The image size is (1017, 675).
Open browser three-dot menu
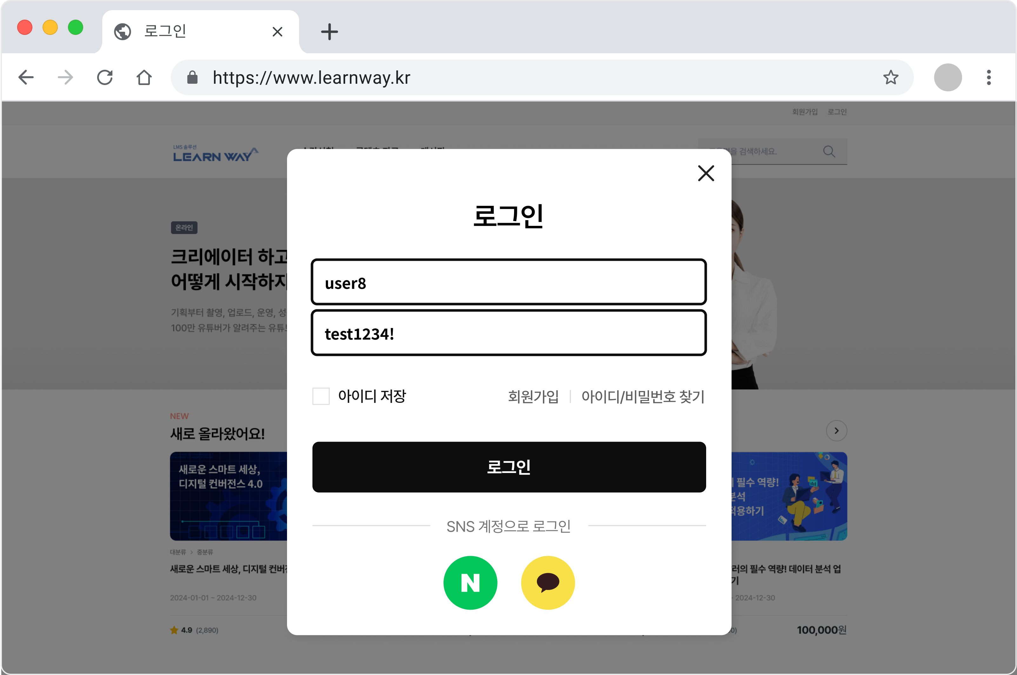click(988, 77)
